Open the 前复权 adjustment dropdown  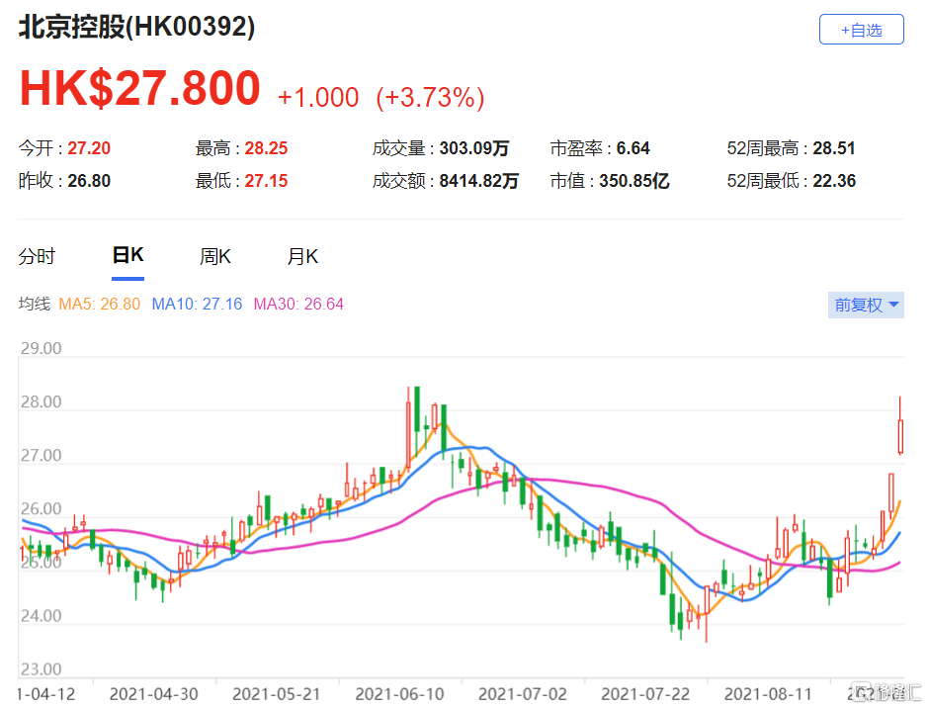click(x=866, y=305)
